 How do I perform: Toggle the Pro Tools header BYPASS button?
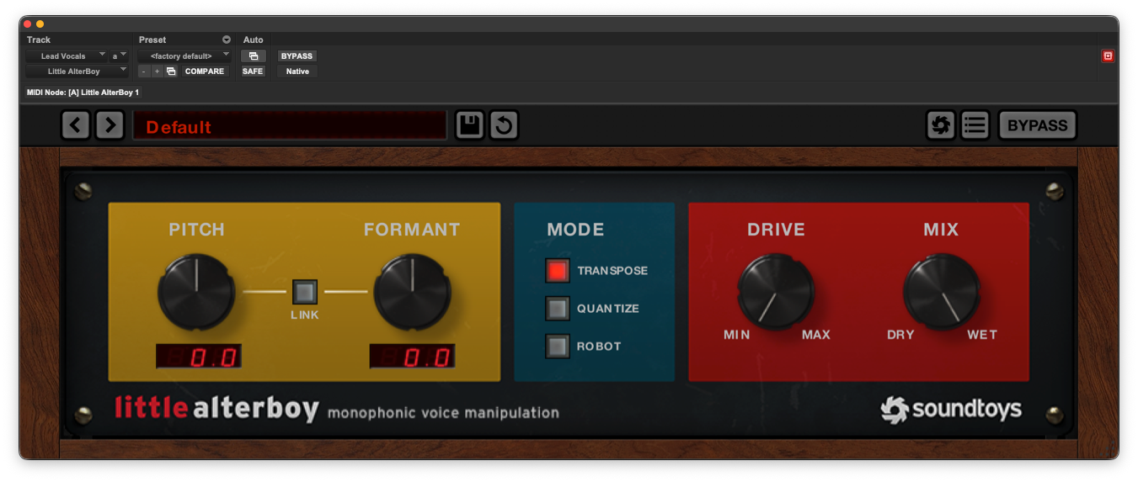297,56
